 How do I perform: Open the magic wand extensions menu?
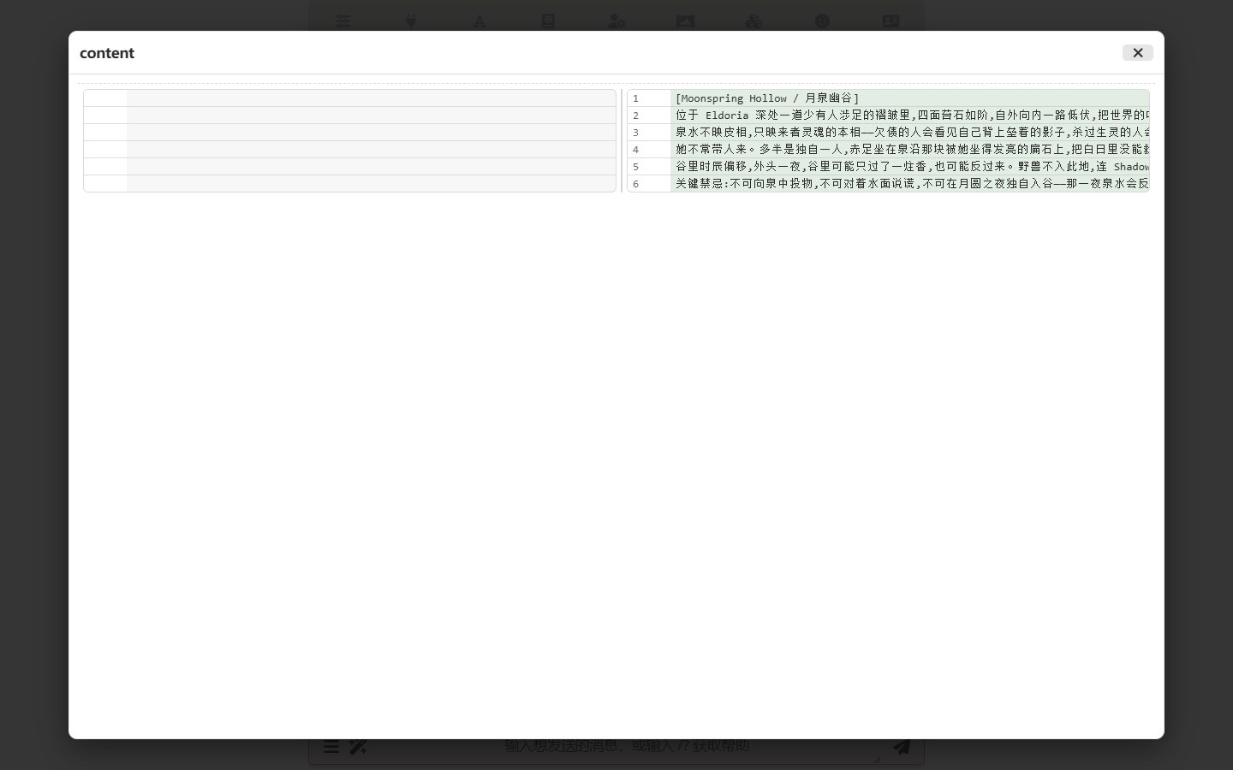[358, 747]
